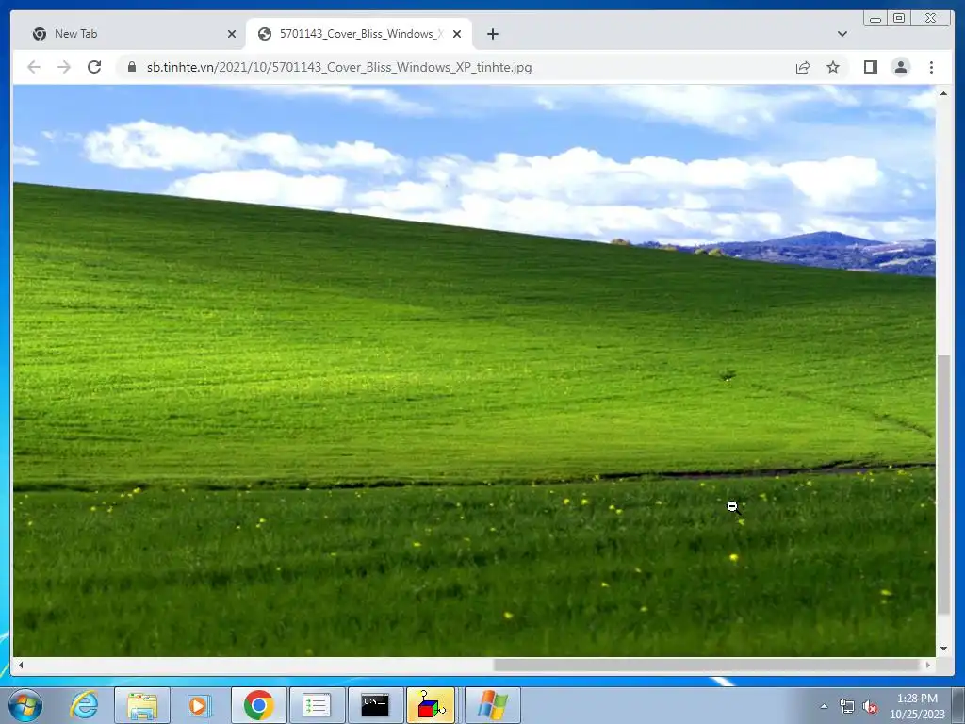Open Windows Media Player from the taskbar
This screenshot has width=965, height=724.
(200, 705)
